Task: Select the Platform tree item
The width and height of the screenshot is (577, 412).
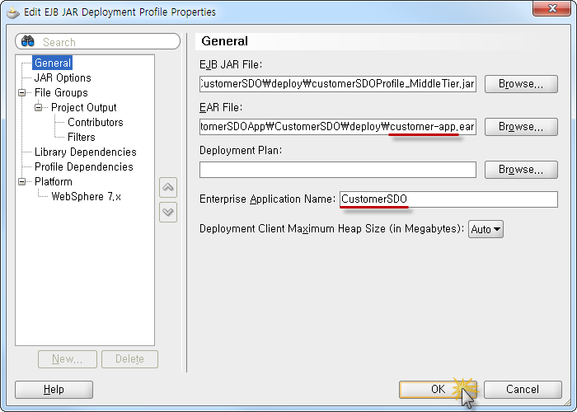Action: 54,182
